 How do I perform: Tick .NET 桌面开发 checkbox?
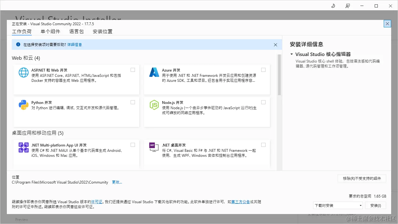tap(263, 145)
